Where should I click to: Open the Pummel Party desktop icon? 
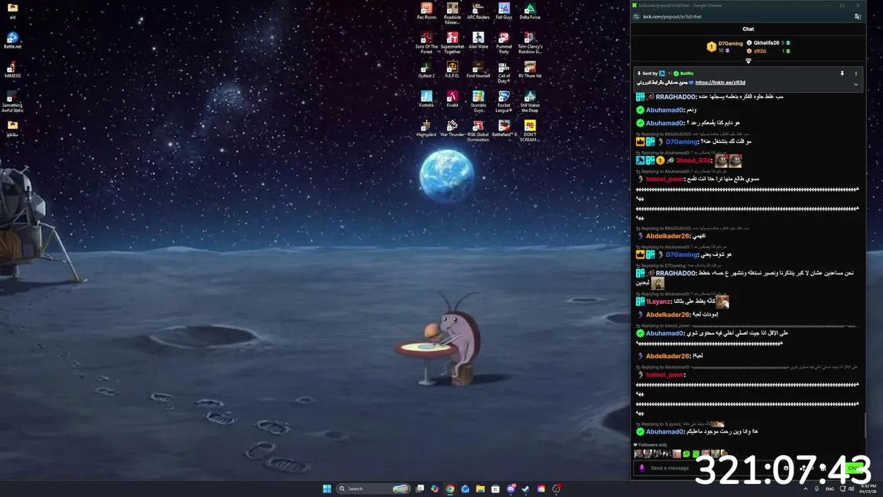pyautogui.click(x=504, y=43)
